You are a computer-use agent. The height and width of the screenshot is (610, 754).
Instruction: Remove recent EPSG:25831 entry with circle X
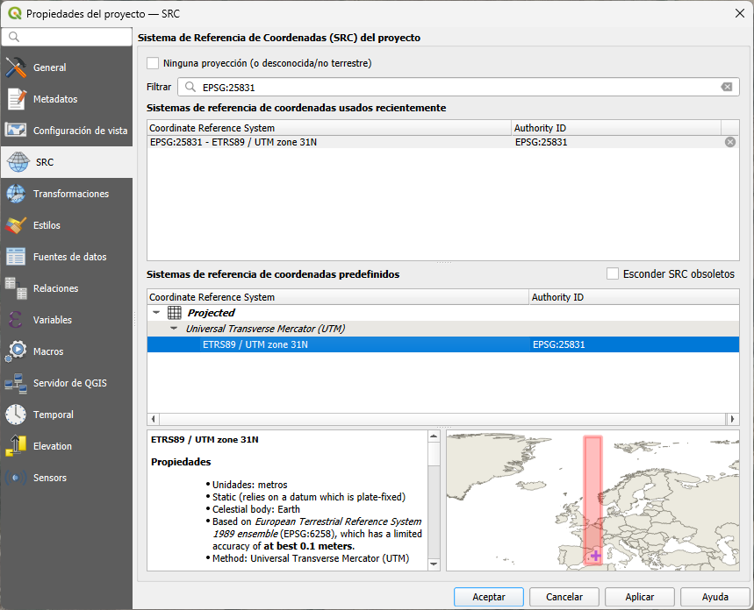[729, 142]
